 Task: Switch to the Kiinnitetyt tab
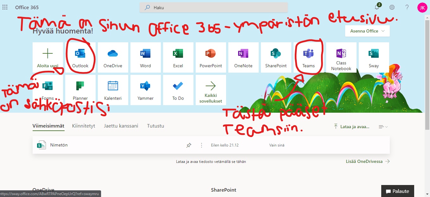84,126
